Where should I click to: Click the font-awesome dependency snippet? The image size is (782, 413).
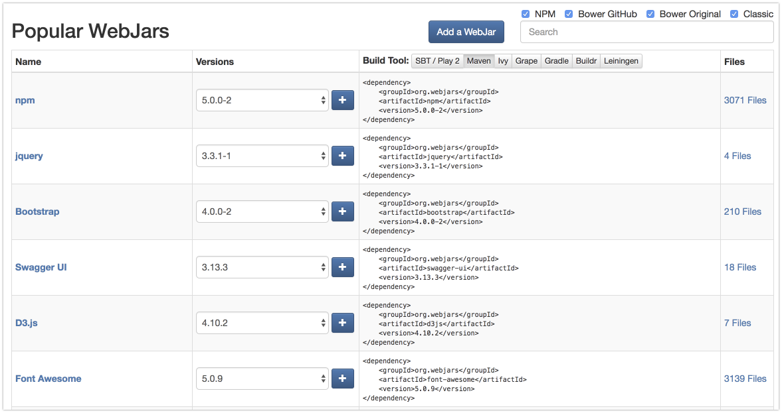445,380
